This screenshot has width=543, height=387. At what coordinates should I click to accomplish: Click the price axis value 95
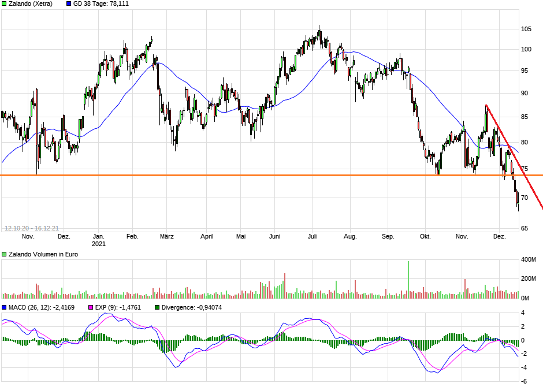(525, 71)
